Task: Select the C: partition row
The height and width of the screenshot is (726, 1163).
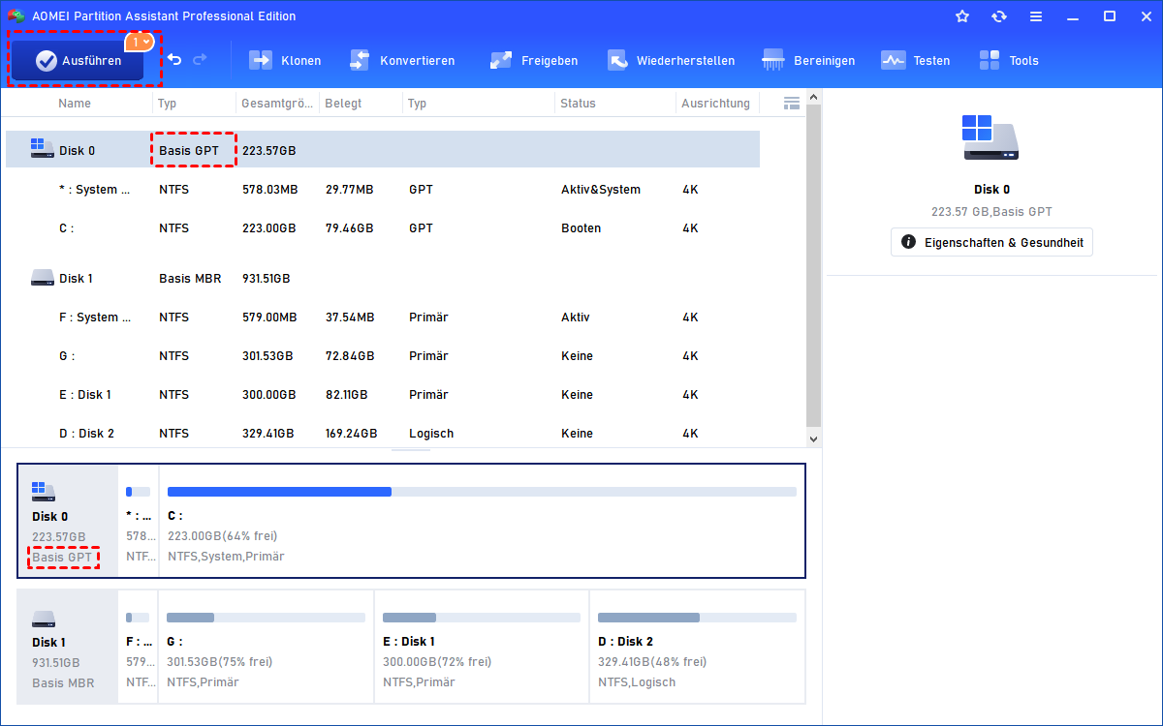Action: (x=383, y=228)
